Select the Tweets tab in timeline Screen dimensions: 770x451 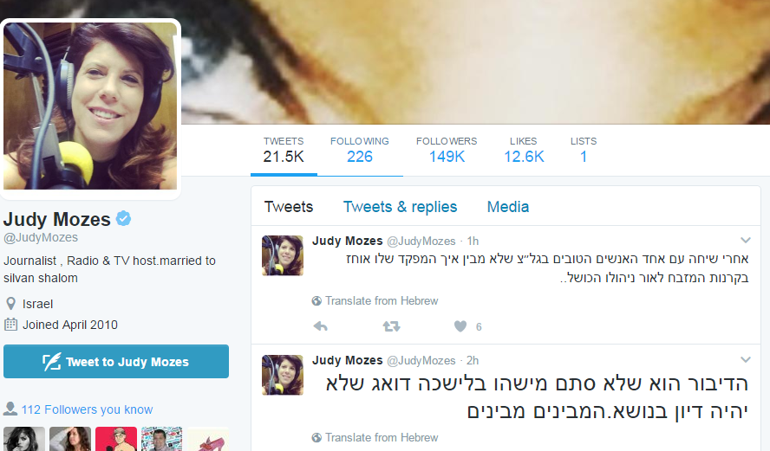click(x=288, y=207)
